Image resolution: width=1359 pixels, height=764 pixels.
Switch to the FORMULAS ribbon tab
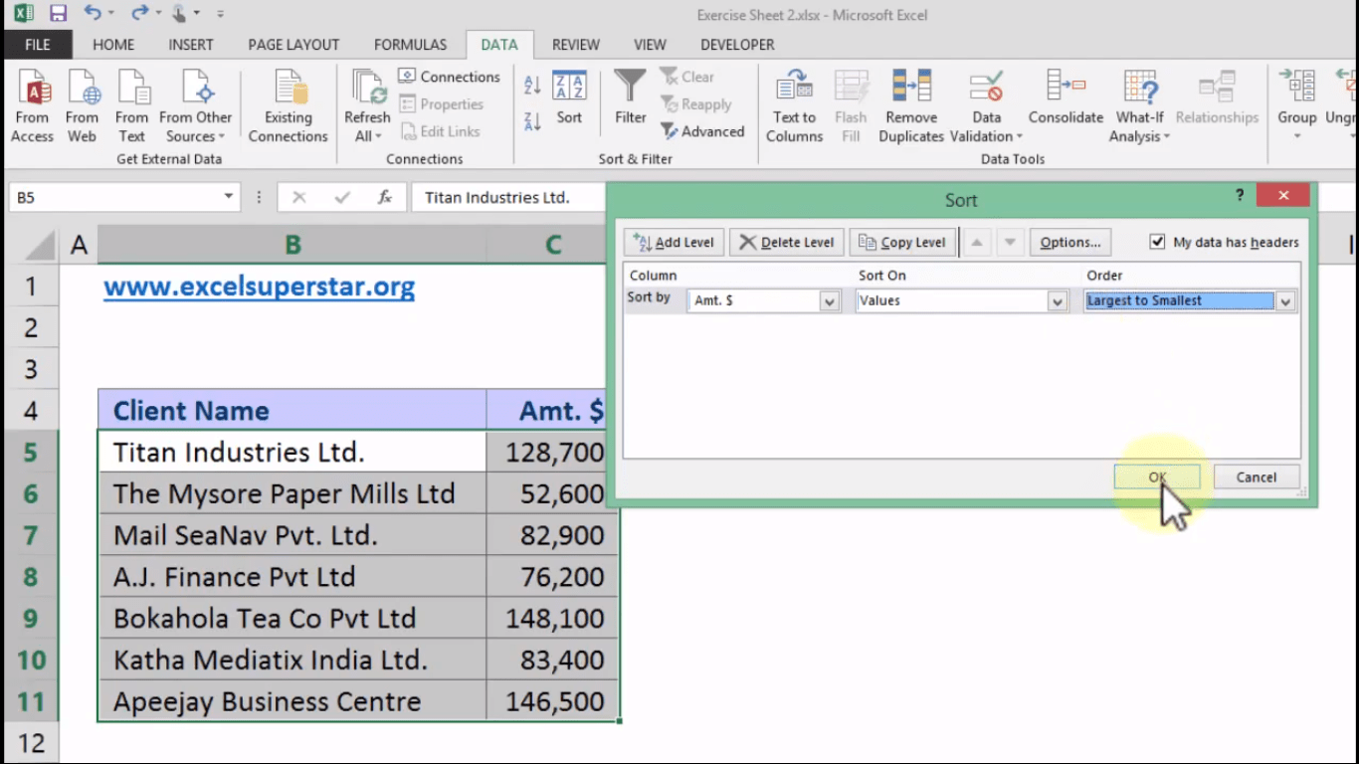click(x=410, y=44)
